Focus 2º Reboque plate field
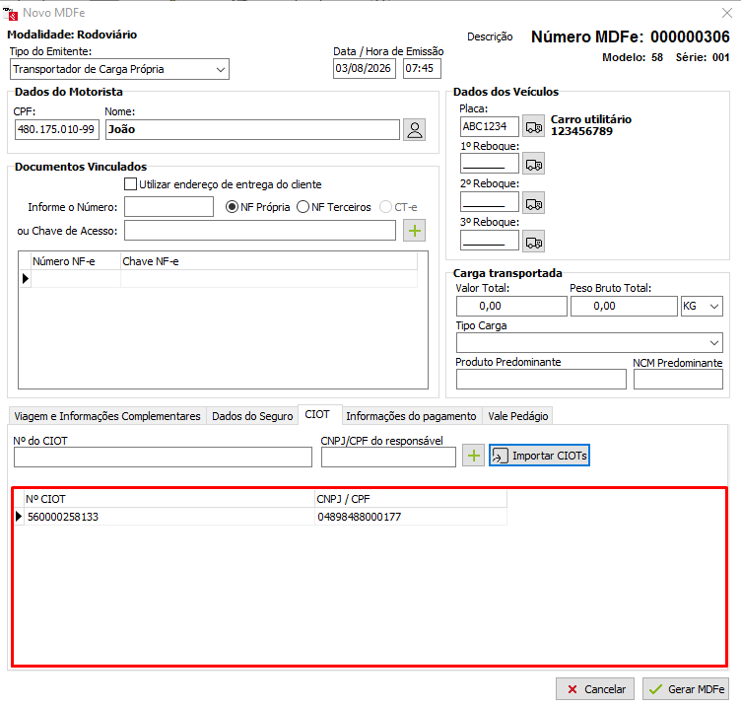This screenshot has width=741, height=707. [489, 203]
